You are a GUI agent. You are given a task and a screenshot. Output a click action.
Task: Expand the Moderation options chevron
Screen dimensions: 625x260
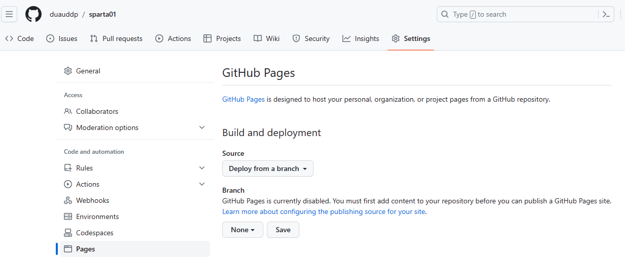point(202,127)
